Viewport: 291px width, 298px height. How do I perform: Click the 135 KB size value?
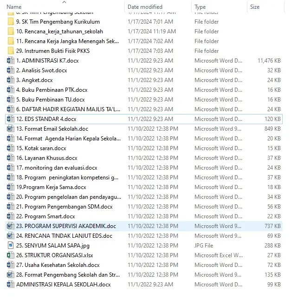tap(272, 275)
